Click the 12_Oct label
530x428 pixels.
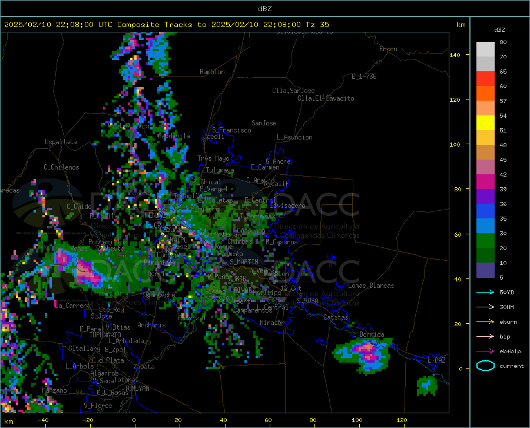[x=291, y=288]
